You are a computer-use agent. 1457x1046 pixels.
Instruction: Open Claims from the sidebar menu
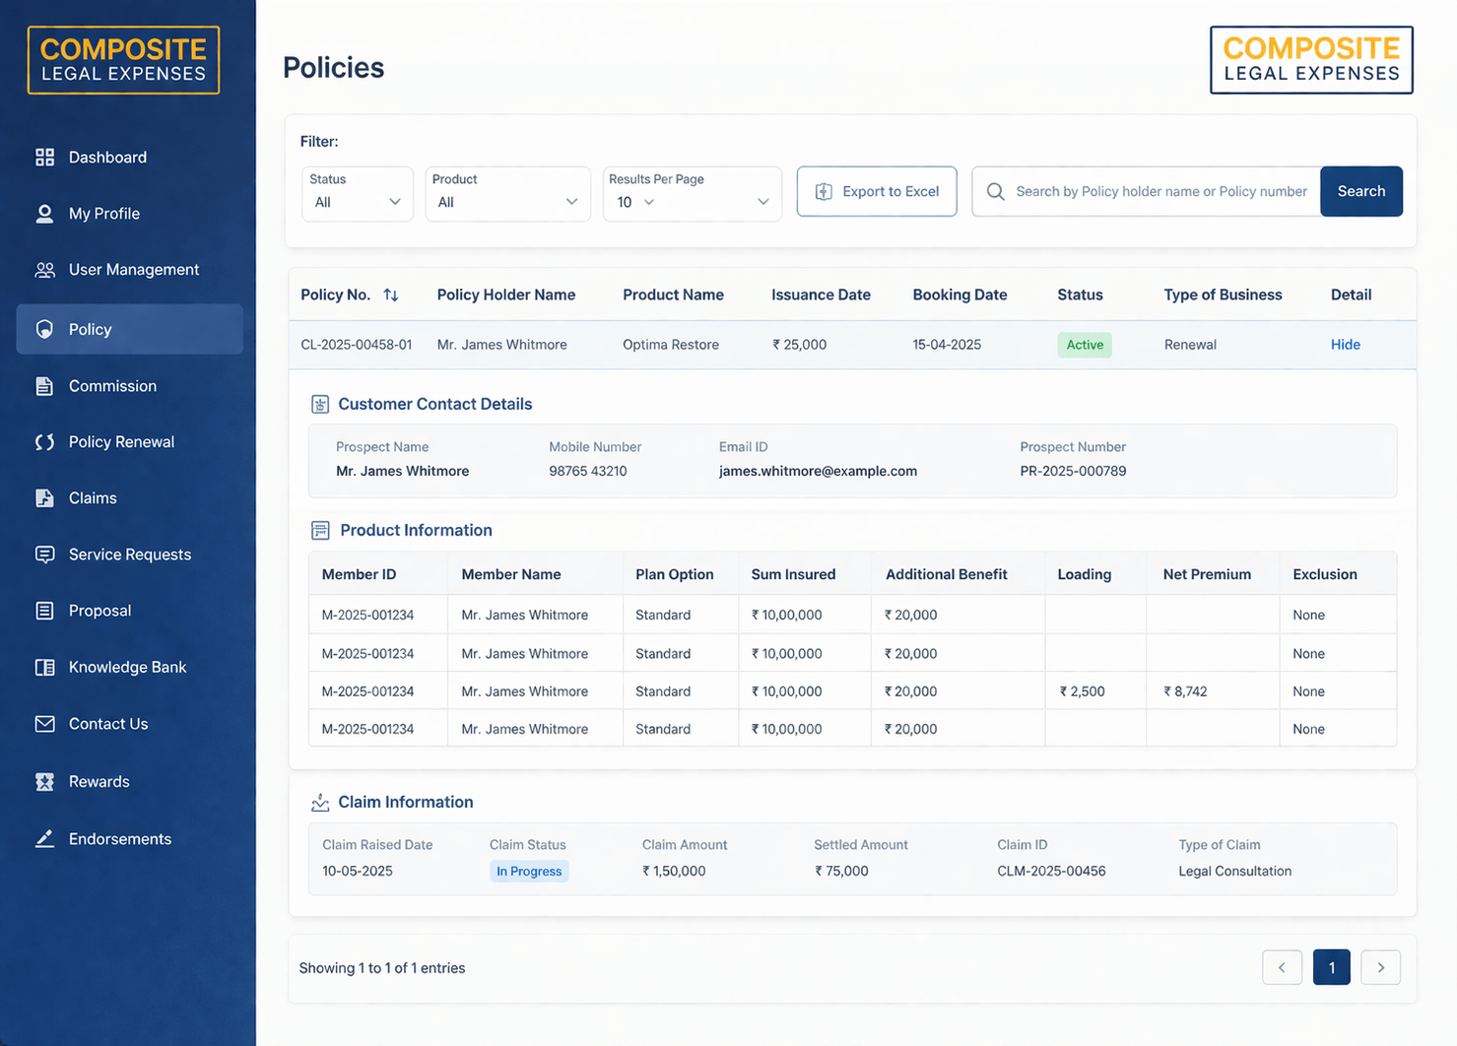[x=93, y=498]
